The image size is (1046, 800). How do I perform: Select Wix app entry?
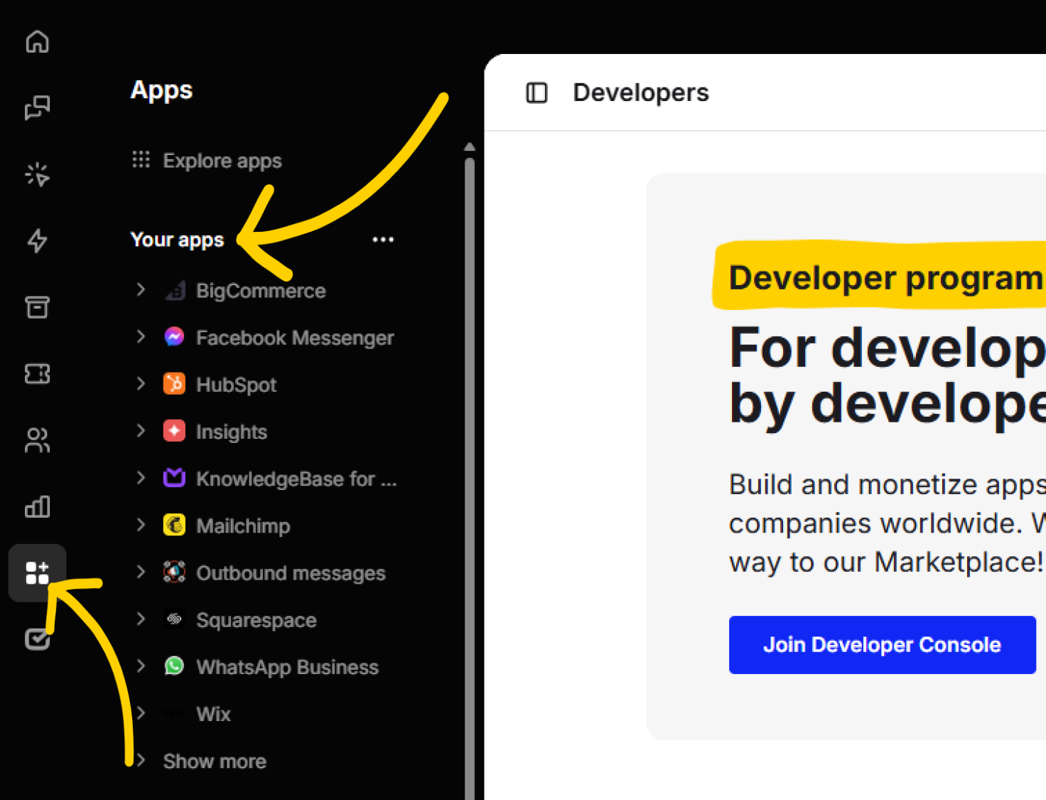213,714
